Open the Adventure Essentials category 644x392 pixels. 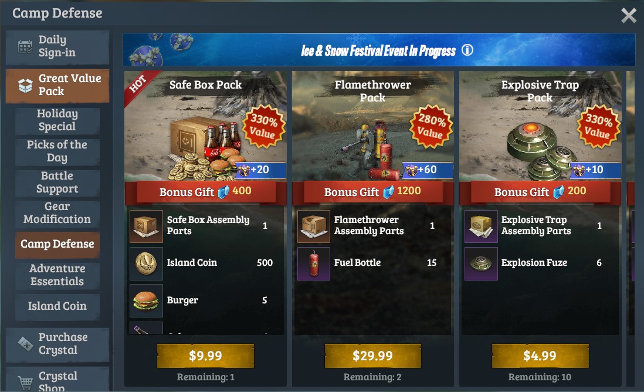[57, 275]
